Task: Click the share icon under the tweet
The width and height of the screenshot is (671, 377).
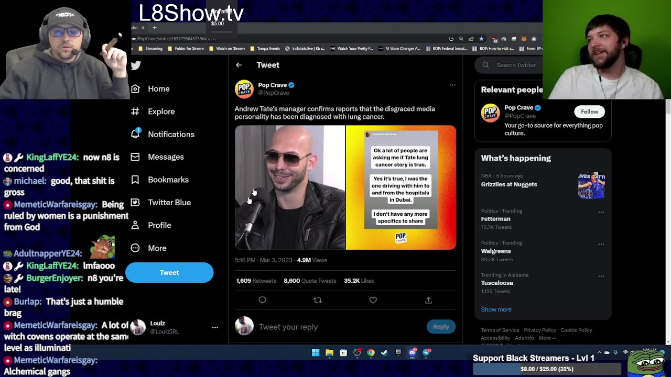Action: pos(428,300)
